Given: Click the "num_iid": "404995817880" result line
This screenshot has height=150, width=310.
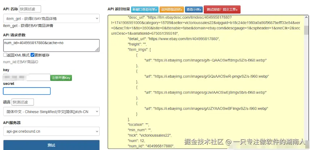Looking at the screenshot, I should [x=151, y=146].
